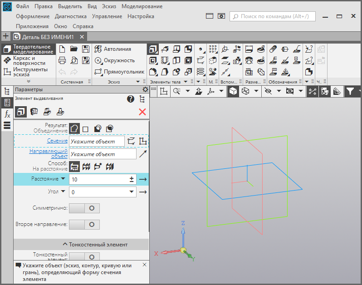Open dropdown next to hide-objects eye icon

(x=279, y=91)
